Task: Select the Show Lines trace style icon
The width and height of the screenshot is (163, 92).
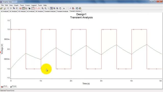Action: point(33,8)
